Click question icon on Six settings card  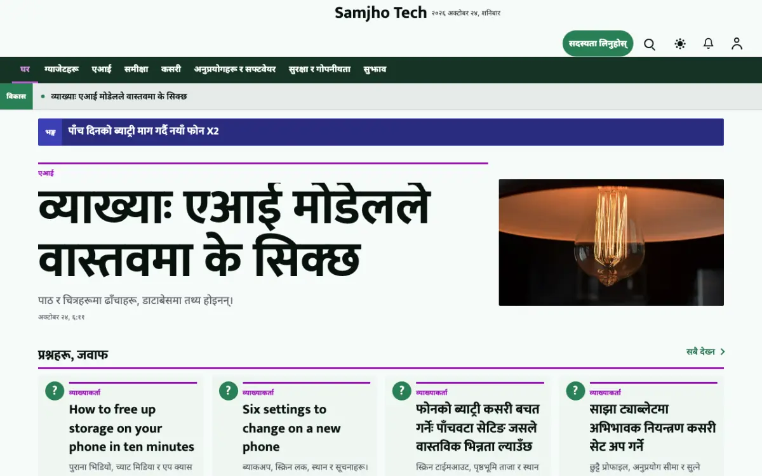coord(228,391)
